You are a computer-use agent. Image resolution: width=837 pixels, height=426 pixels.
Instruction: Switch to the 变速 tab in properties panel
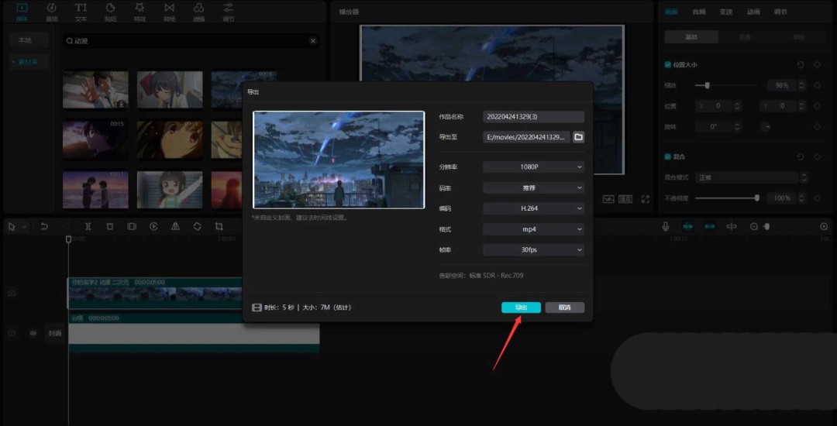coord(725,12)
